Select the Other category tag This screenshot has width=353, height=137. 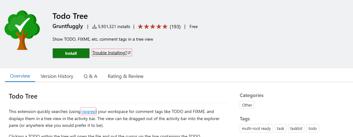pyautogui.click(x=247, y=105)
